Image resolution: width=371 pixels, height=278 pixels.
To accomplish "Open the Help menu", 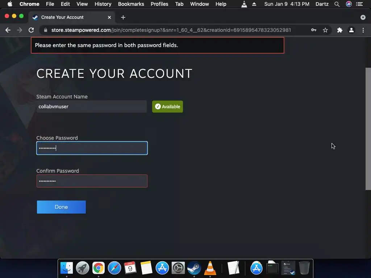I will 221,4.
